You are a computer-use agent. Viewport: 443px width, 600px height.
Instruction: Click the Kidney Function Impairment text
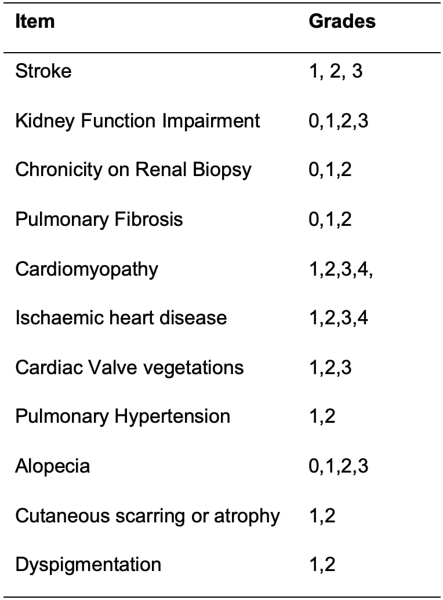pos(137,120)
